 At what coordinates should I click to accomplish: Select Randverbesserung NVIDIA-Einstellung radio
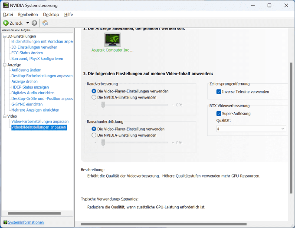click(x=94, y=98)
